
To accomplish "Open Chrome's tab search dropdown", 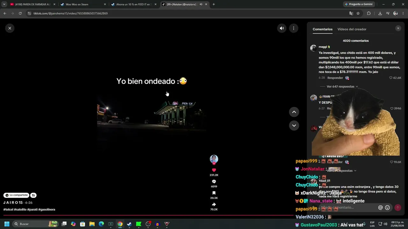I will click(4, 4).
